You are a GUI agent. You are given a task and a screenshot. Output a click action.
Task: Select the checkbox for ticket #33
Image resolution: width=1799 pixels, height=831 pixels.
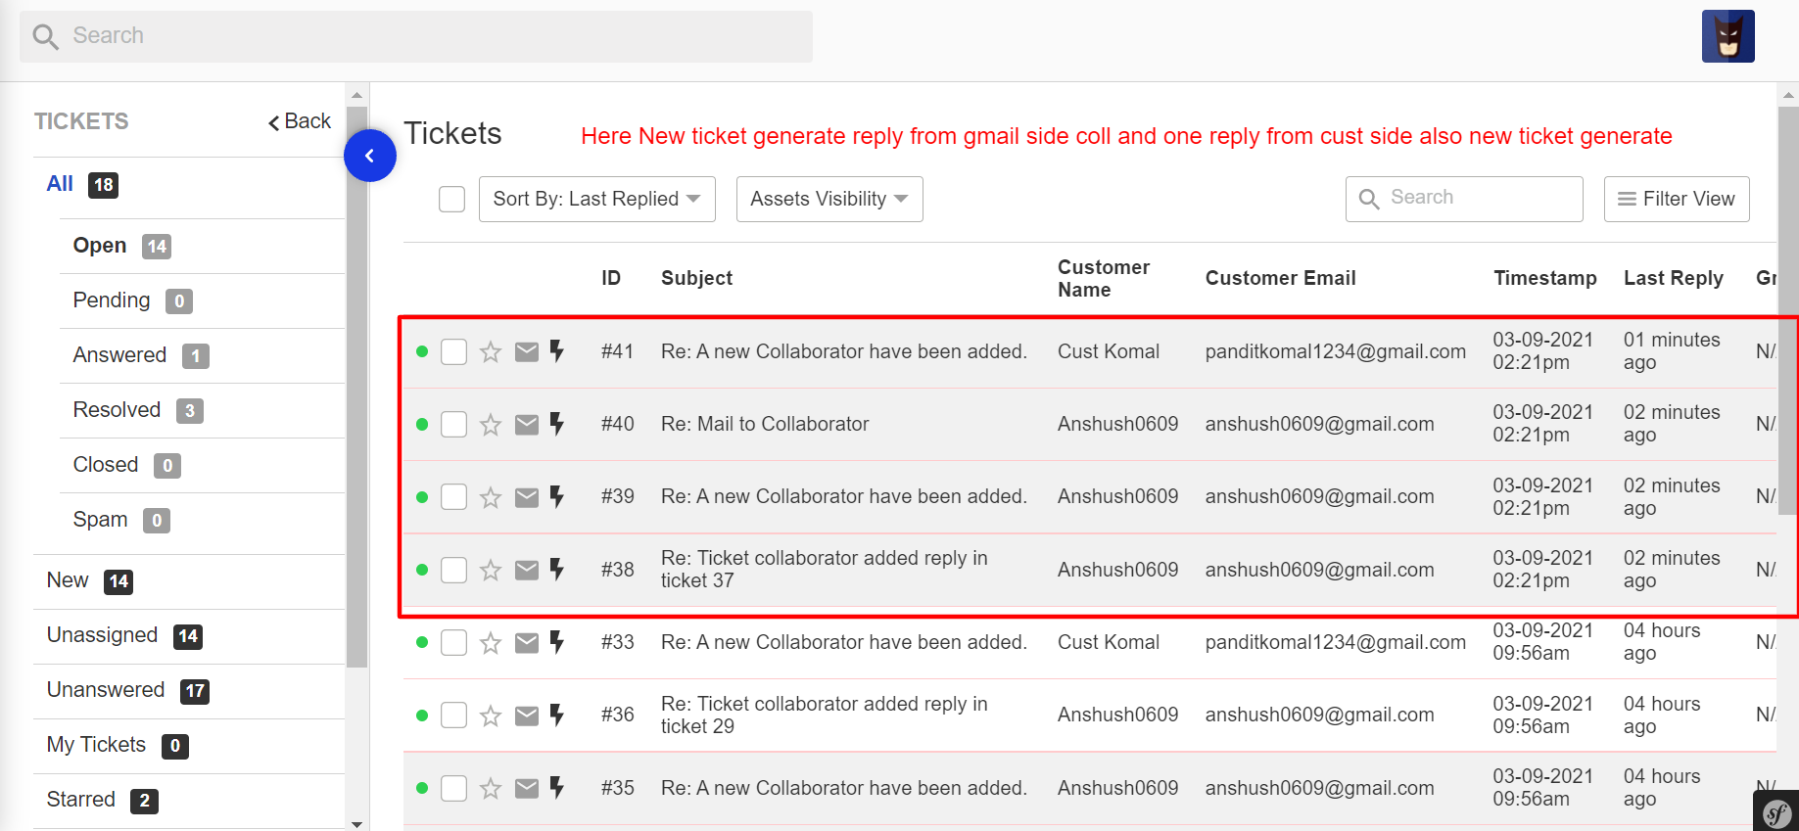(453, 642)
